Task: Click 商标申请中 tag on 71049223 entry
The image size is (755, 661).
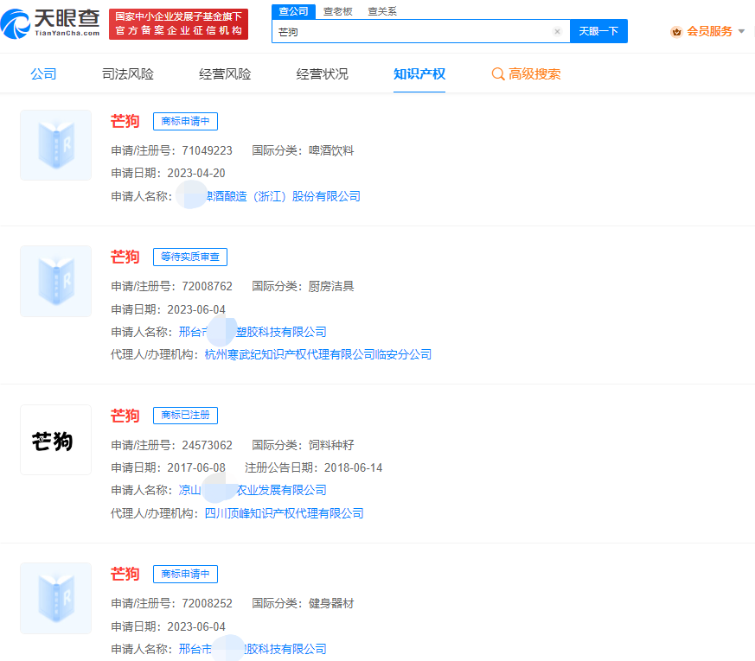Action: click(x=185, y=121)
